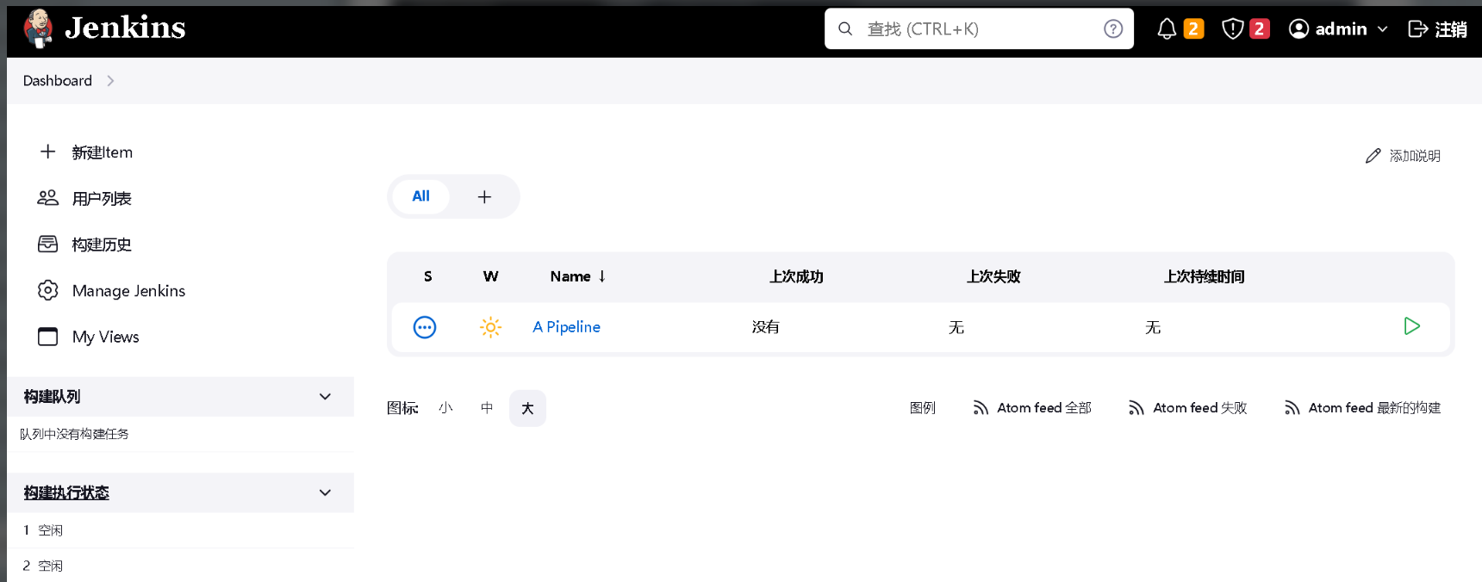Open search help question mark icon
This screenshot has height=582, width=1482.
point(1113,28)
